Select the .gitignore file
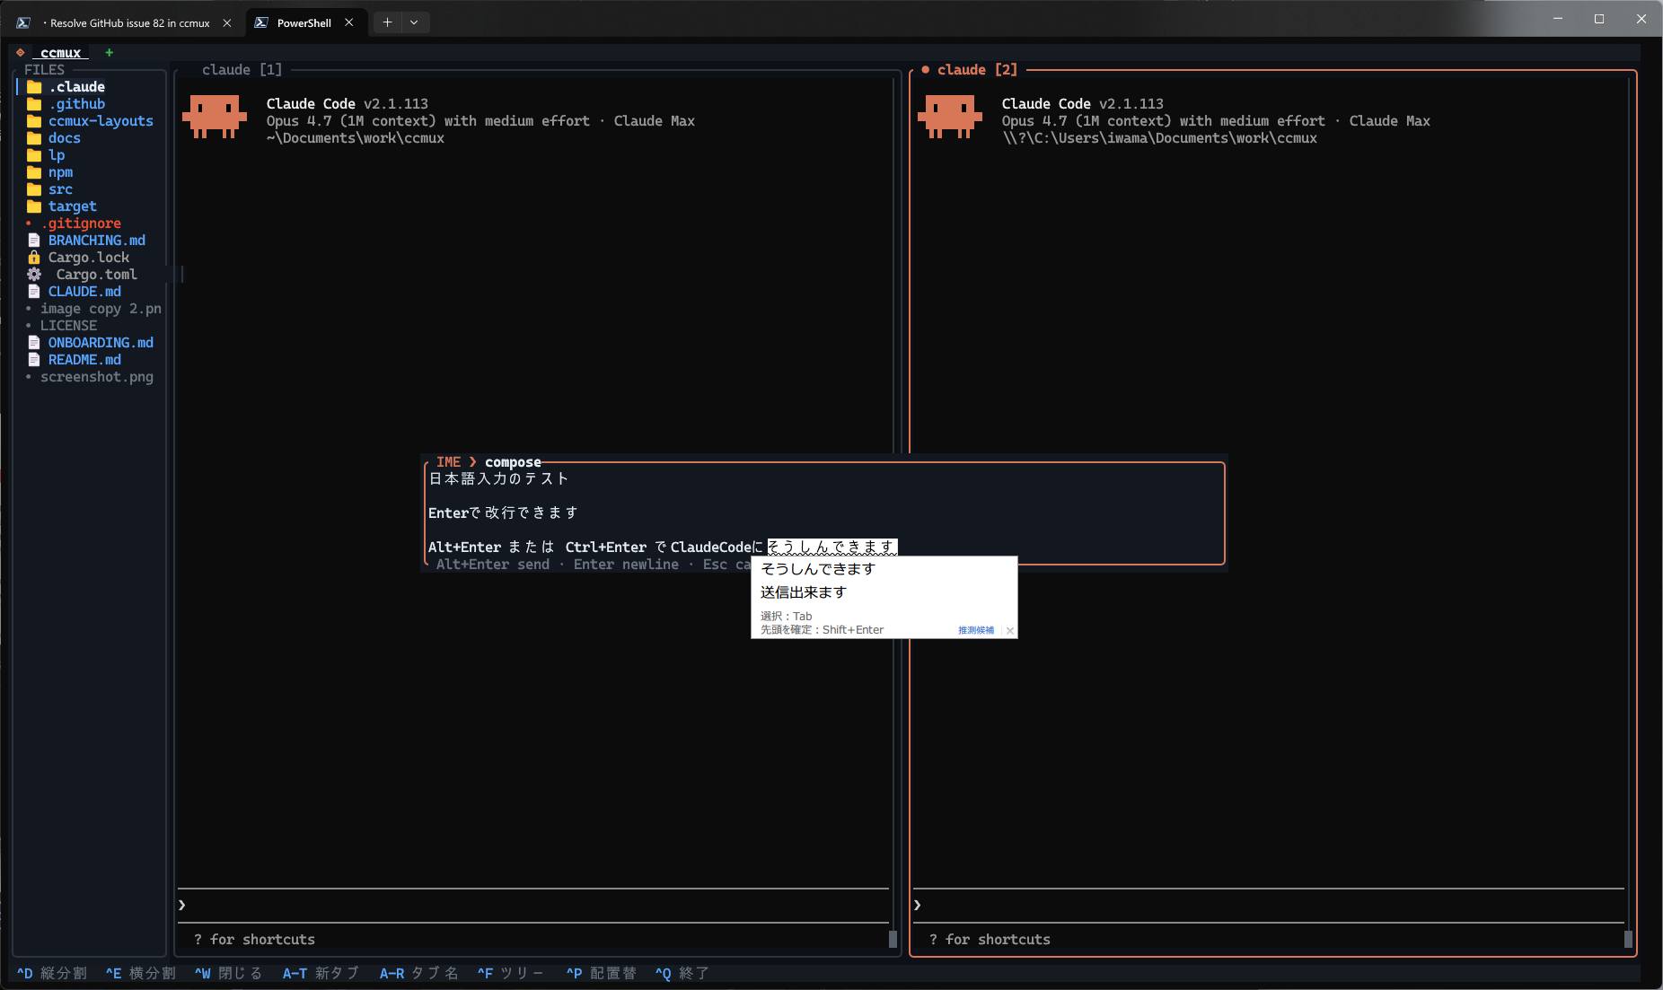This screenshot has width=1663, height=990. click(x=84, y=223)
